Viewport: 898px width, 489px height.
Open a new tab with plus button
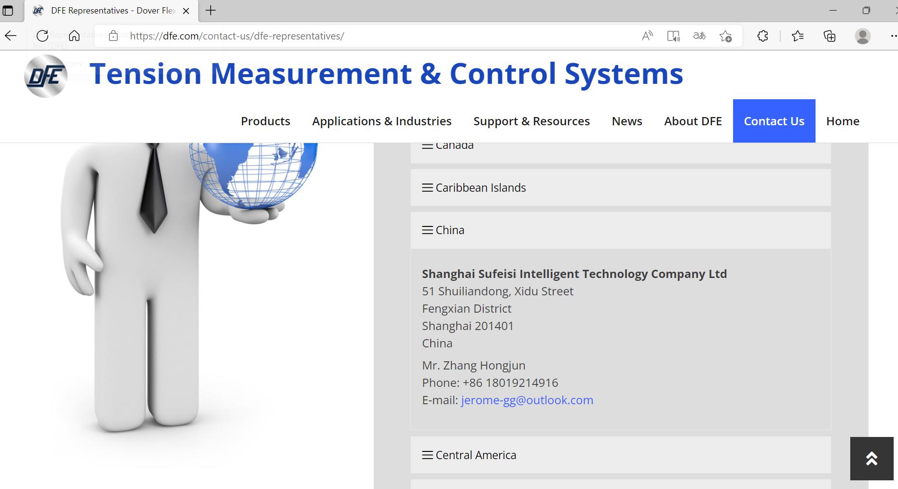coord(211,11)
